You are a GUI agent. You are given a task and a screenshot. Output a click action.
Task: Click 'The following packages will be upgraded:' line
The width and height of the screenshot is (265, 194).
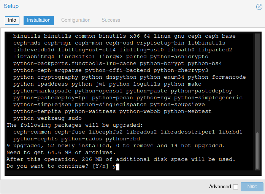tap(75, 125)
